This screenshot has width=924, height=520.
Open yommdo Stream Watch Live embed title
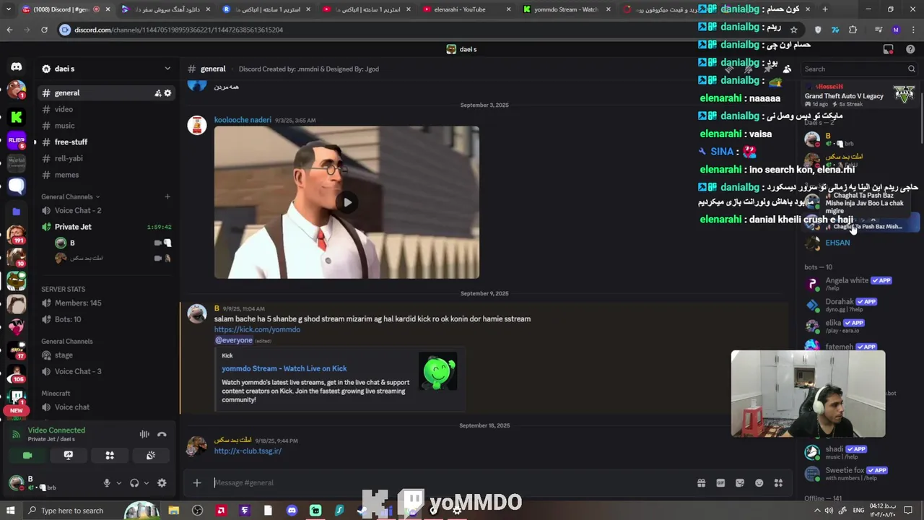coord(284,368)
